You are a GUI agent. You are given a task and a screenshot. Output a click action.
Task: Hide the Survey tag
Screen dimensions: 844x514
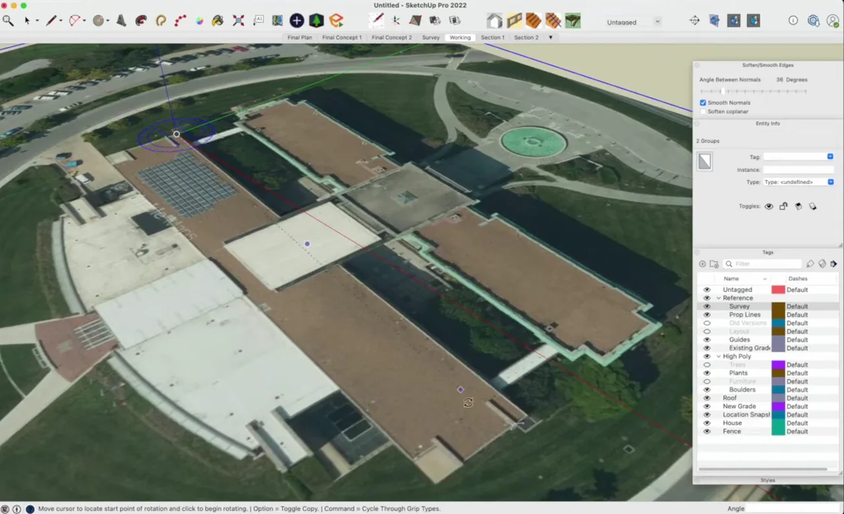707,307
